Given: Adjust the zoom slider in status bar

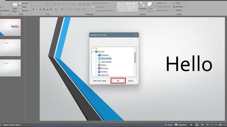Looking at the screenshot, I should coord(220,125).
